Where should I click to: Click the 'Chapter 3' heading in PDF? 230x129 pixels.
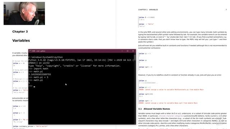20,32
